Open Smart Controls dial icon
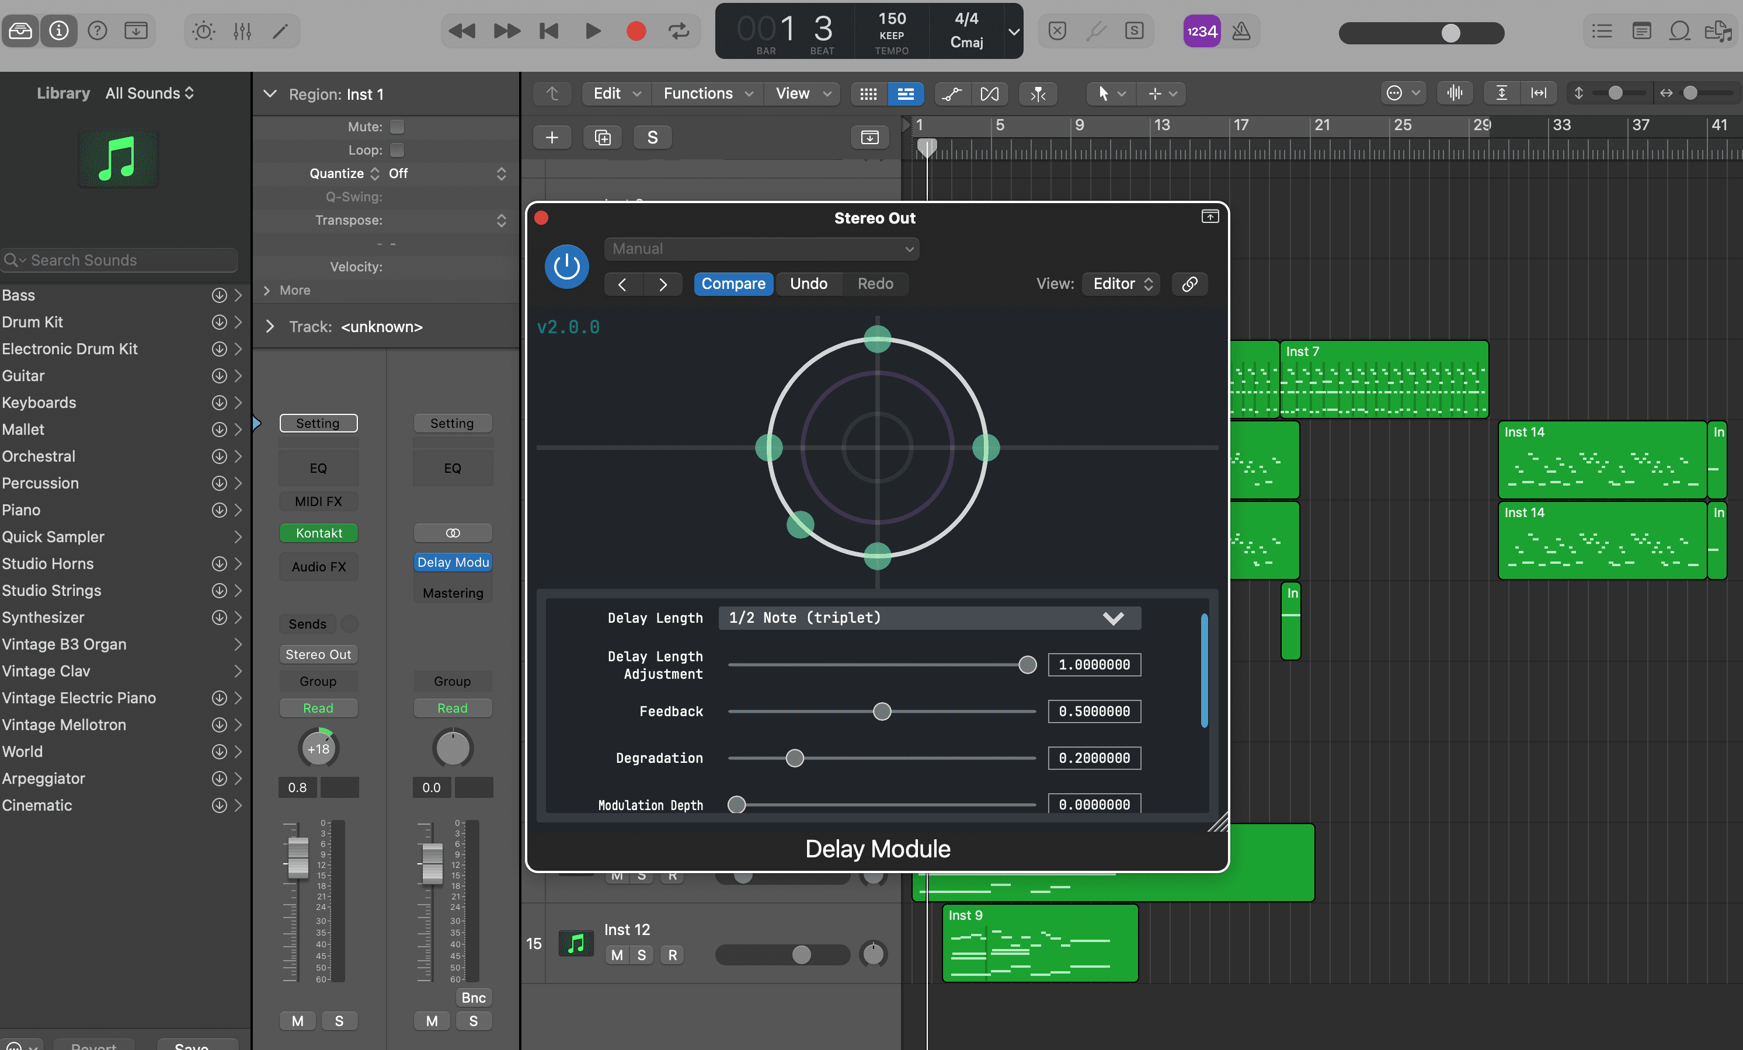The width and height of the screenshot is (1743, 1050). [204, 31]
